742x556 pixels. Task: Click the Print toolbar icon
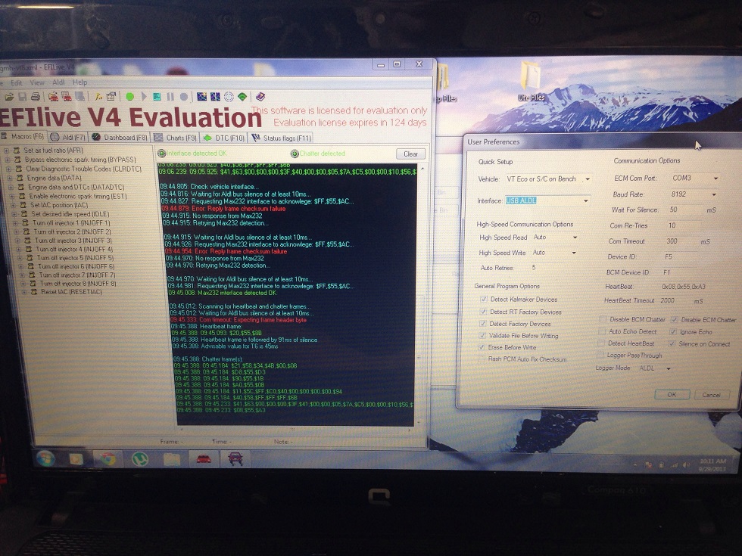[x=35, y=97]
